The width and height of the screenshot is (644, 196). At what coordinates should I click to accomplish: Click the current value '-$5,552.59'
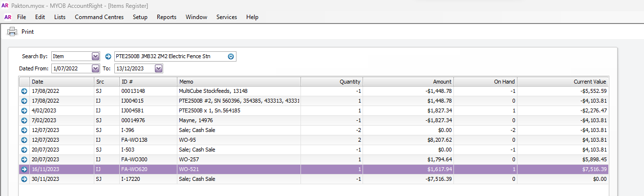click(x=593, y=91)
